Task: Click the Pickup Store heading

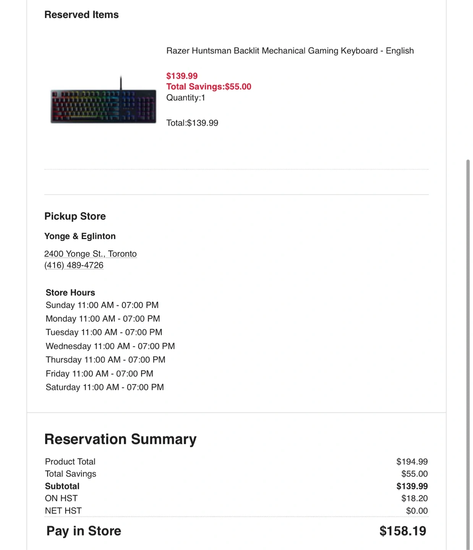Action: pyautogui.click(x=75, y=216)
